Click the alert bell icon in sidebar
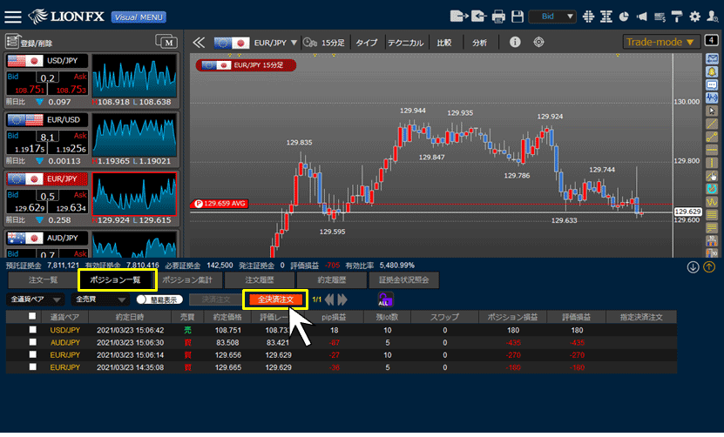This screenshot has height=437, width=724. click(x=712, y=72)
